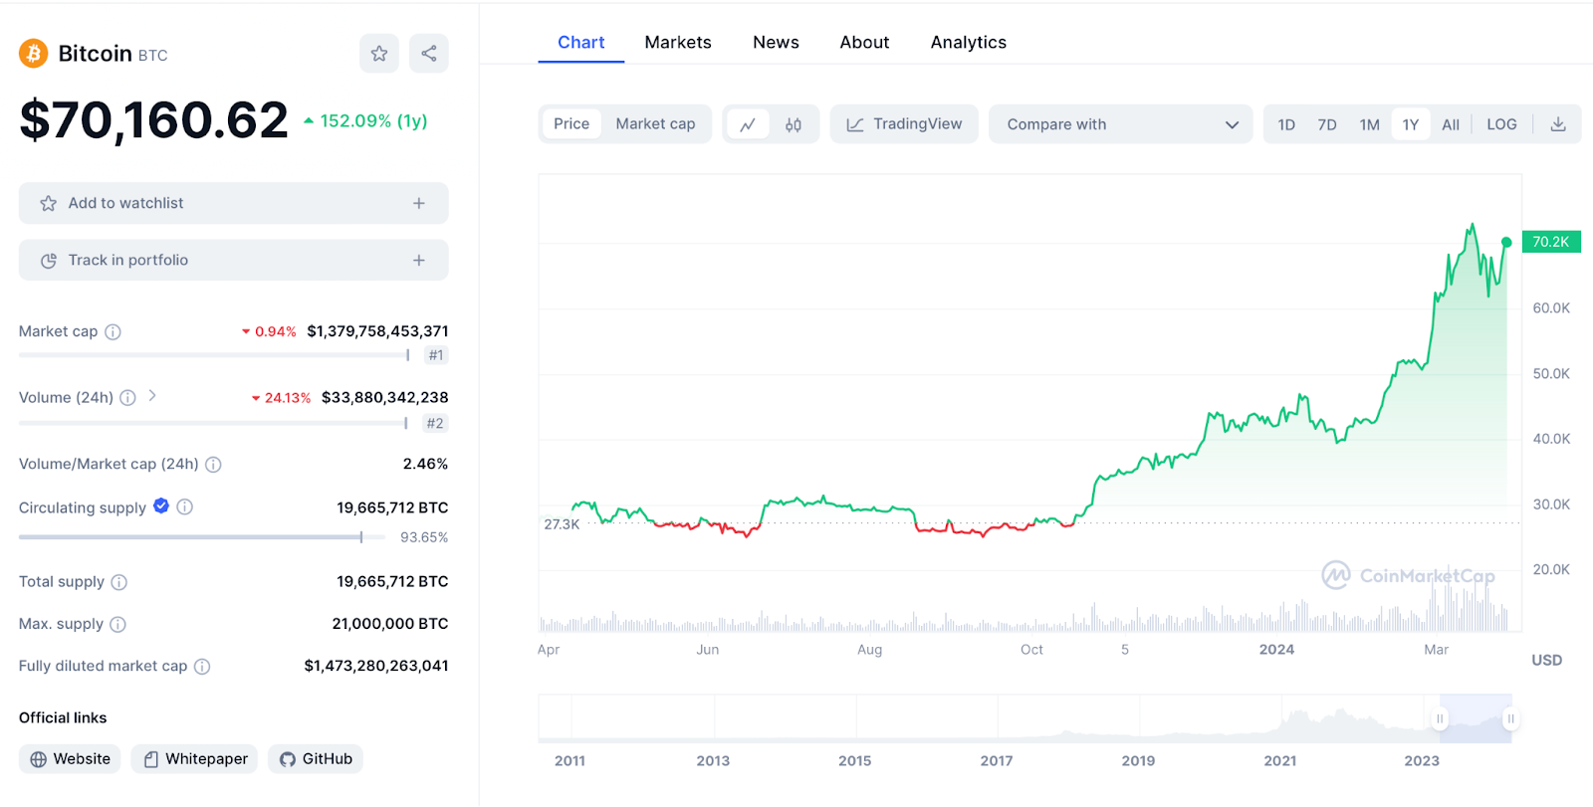
Task: Click the selected range area in history timeline
Action: point(1476,718)
